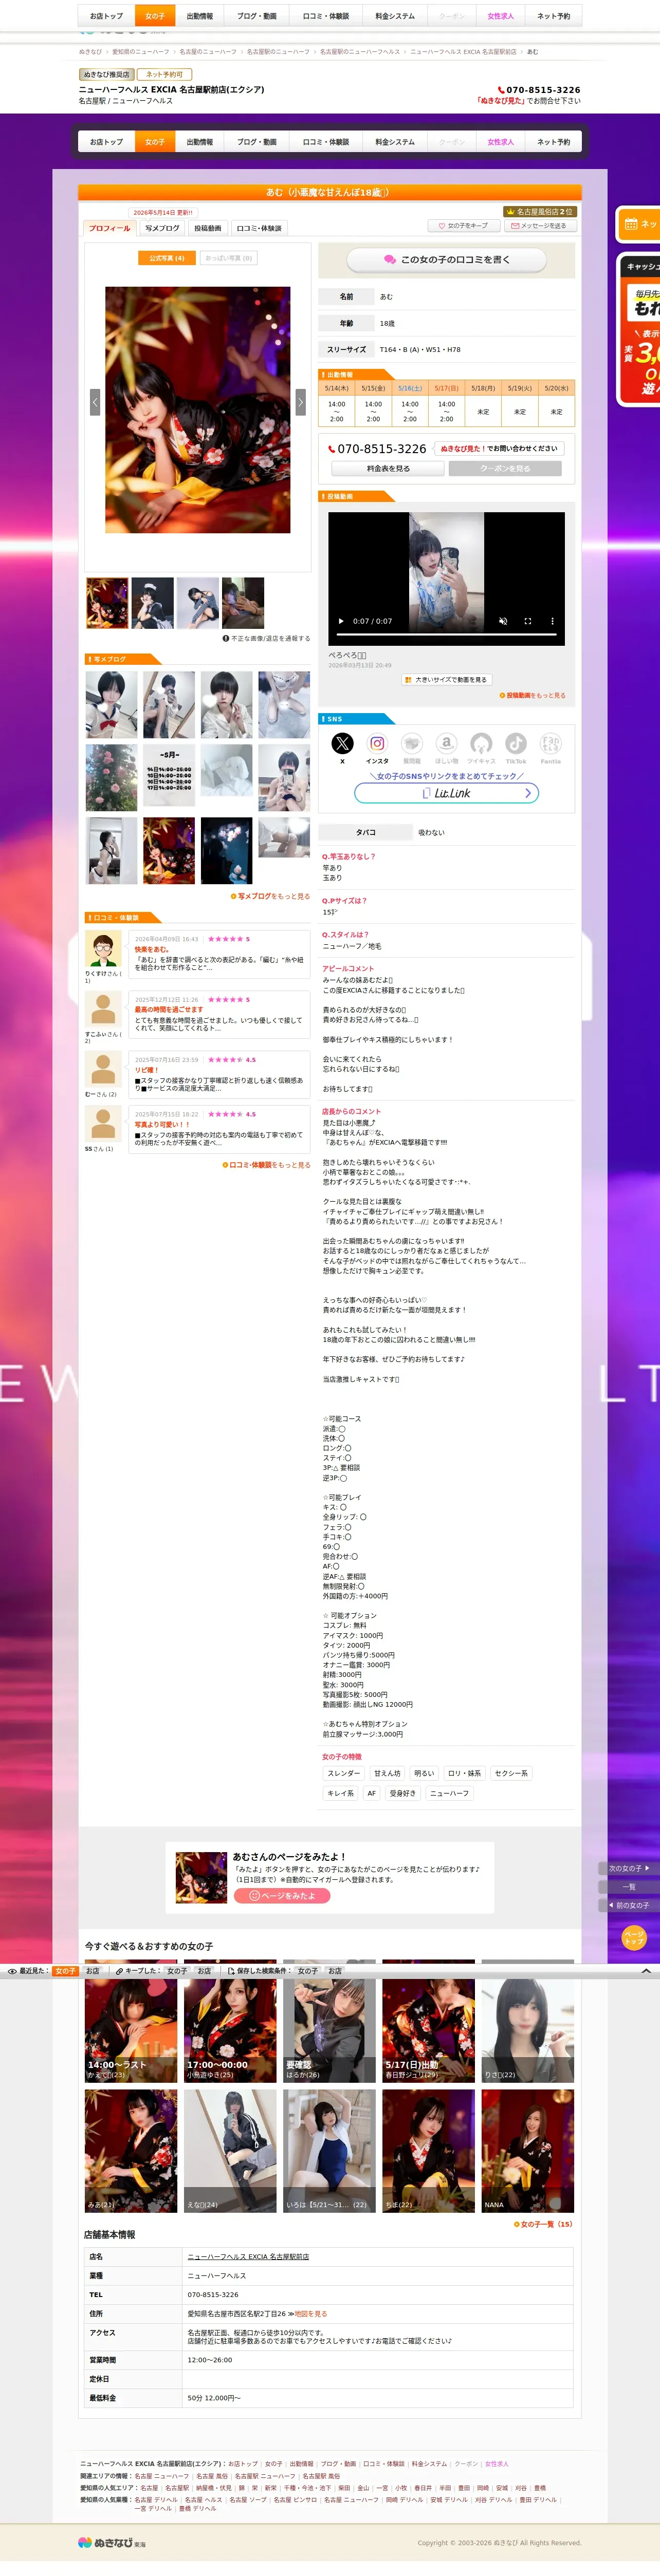Click the 5/16(土) schedule column header
660x2576 pixels.
(x=410, y=388)
